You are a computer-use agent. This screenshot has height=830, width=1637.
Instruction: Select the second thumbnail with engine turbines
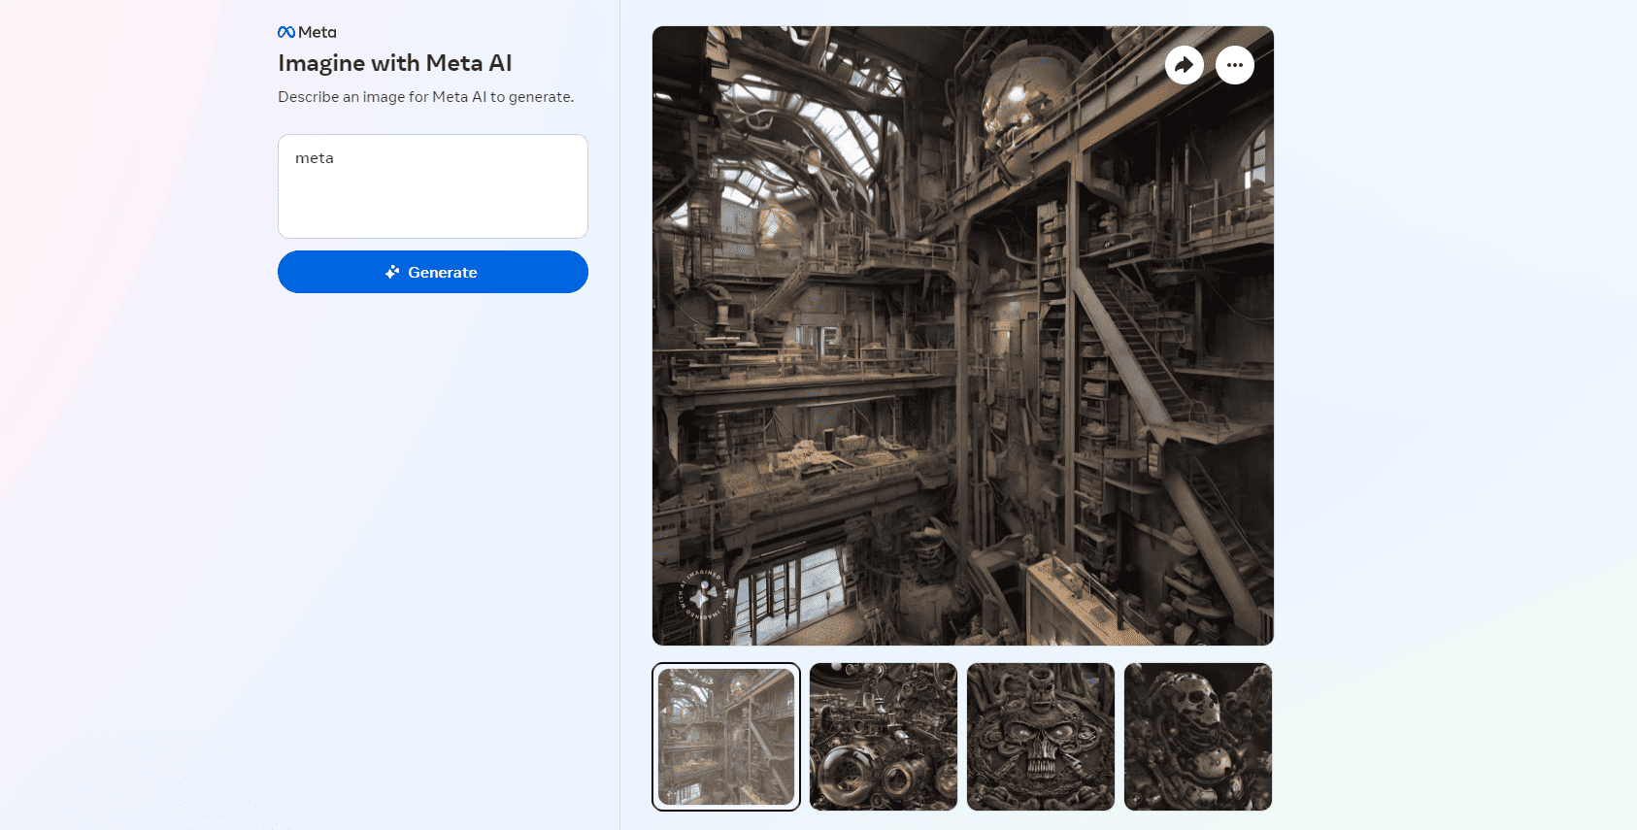coord(884,737)
